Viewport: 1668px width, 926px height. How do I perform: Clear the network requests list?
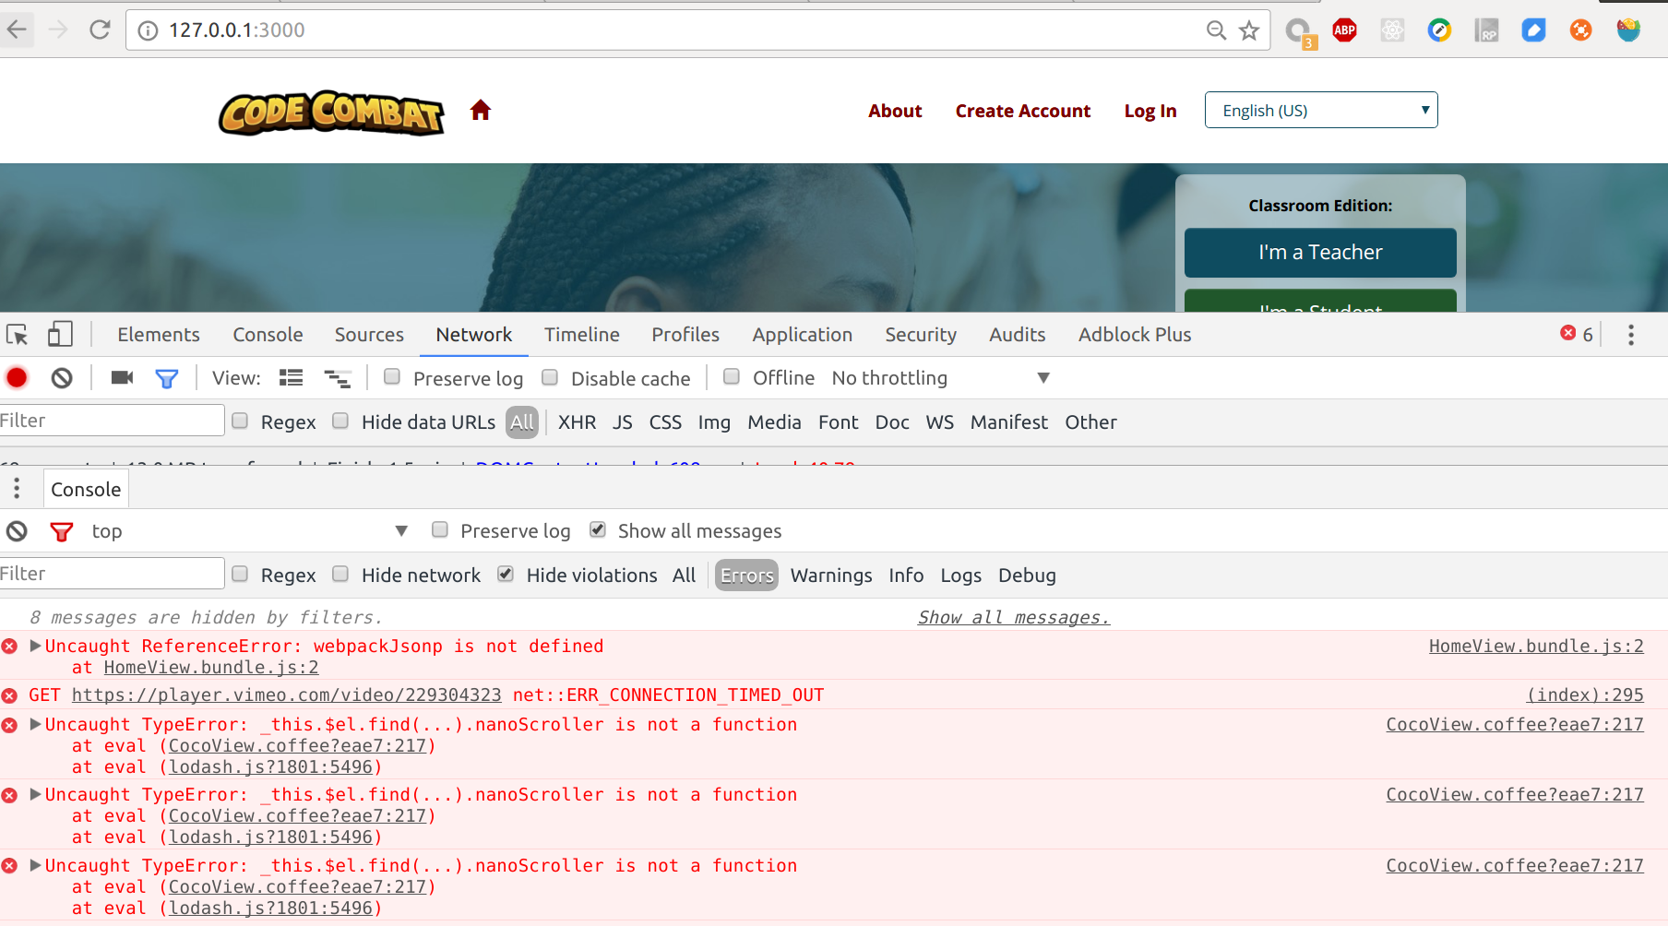click(x=61, y=377)
